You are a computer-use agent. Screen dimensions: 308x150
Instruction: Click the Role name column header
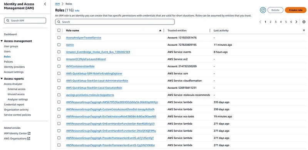tap(72, 31)
